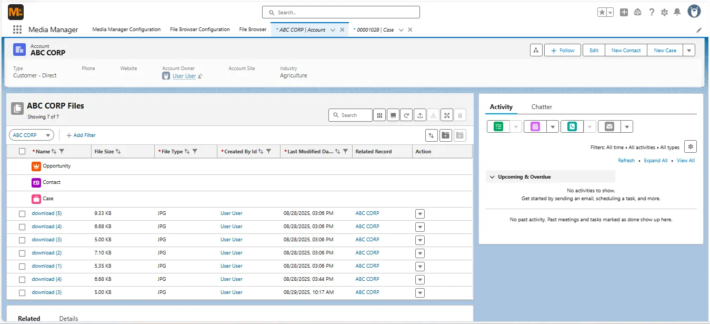Viewport: 710px width, 324px height.
Task: Click the New Case button
Action: coord(665,50)
